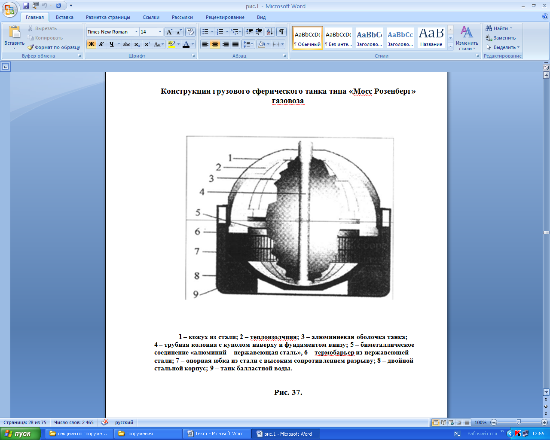Expand the styles gallery

(x=450, y=46)
